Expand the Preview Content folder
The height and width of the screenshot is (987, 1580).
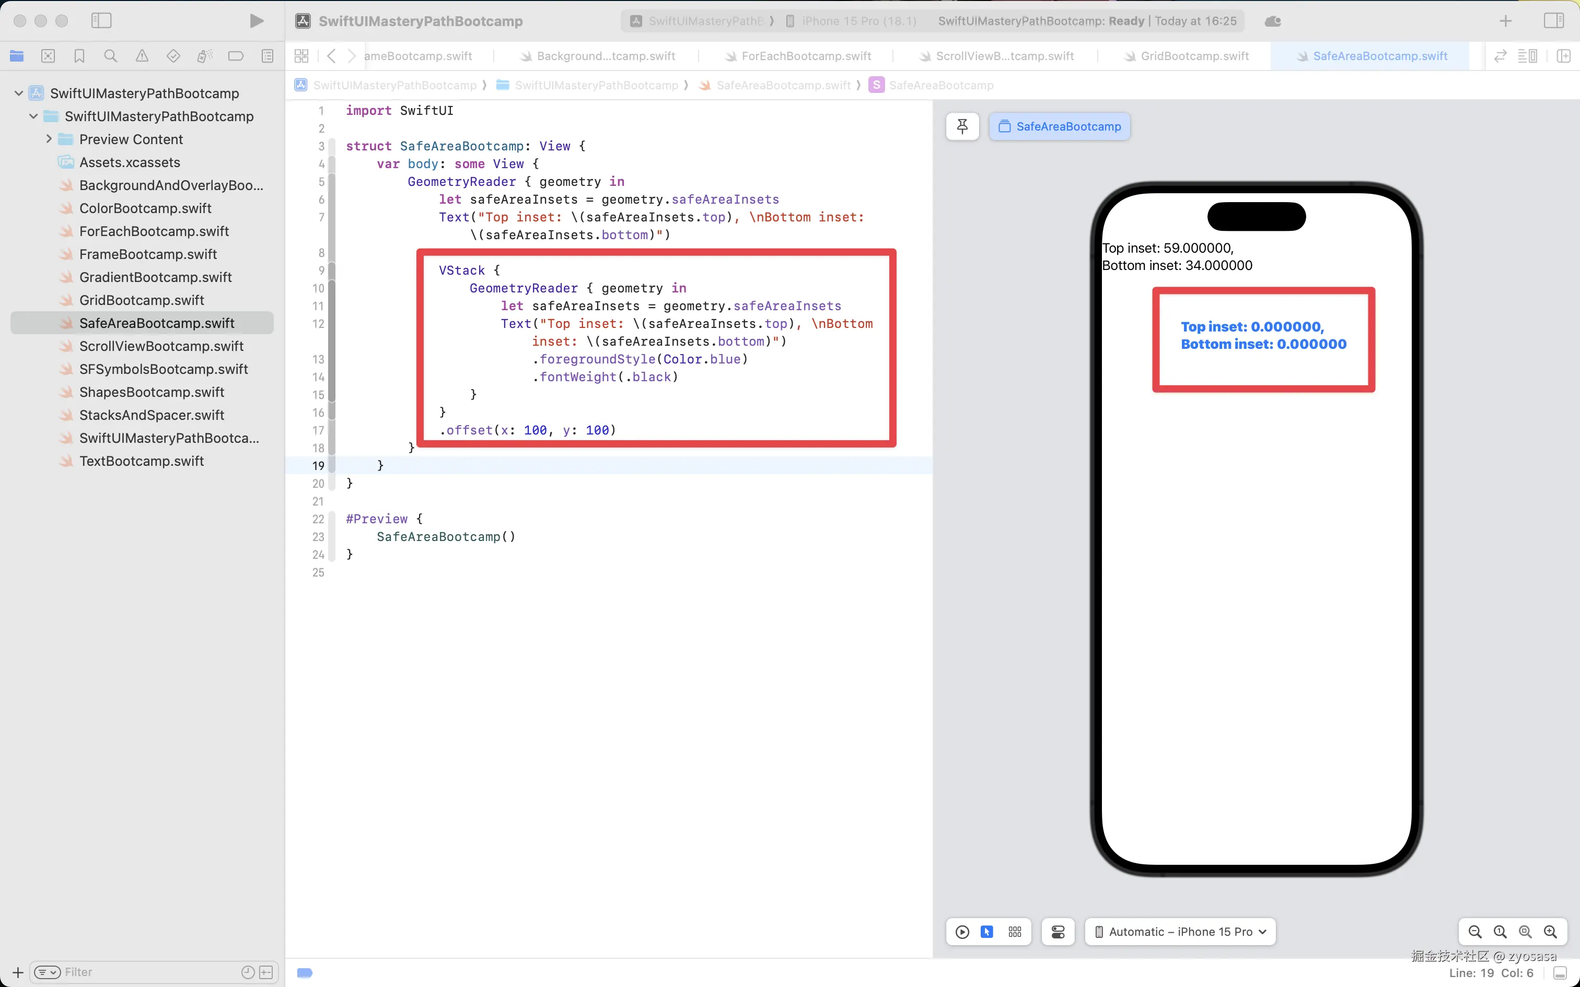coord(49,139)
